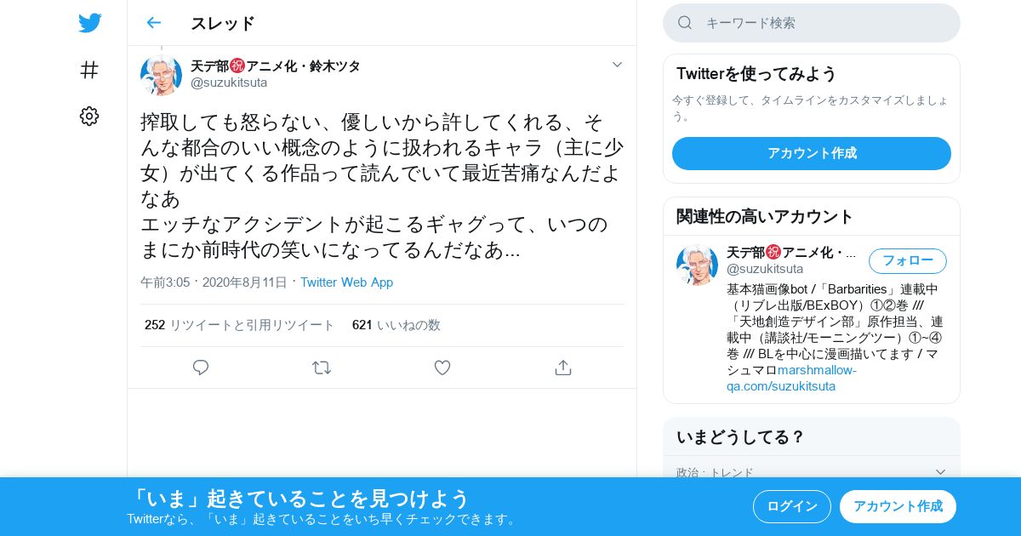Open the Twitter Web App source link
1021x536 pixels.
click(x=346, y=282)
